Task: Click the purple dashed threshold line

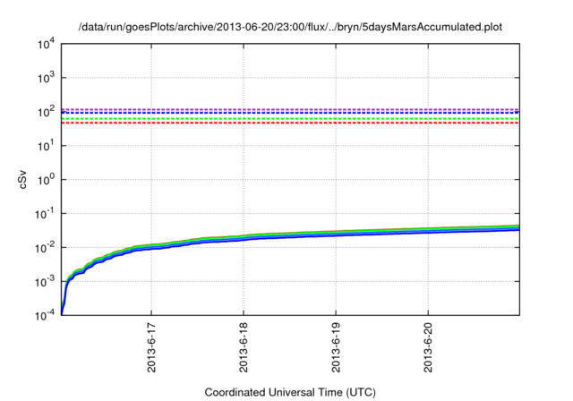Action: (290, 109)
